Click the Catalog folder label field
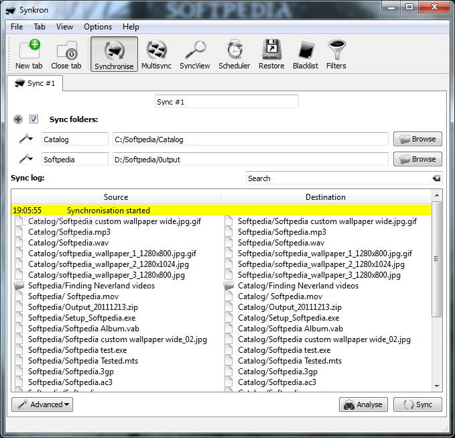The width and height of the screenshot is (455, 438). [75, 139]
